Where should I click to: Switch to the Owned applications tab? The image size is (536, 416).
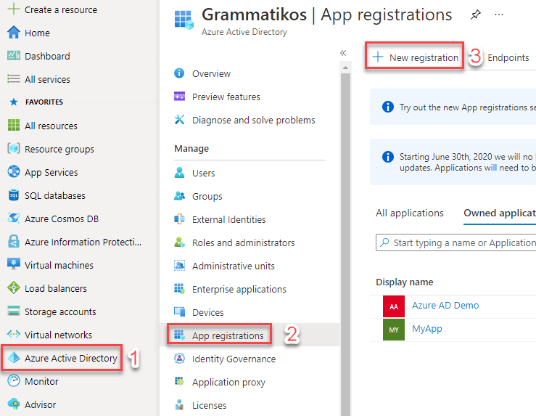[x=500, y=213]
